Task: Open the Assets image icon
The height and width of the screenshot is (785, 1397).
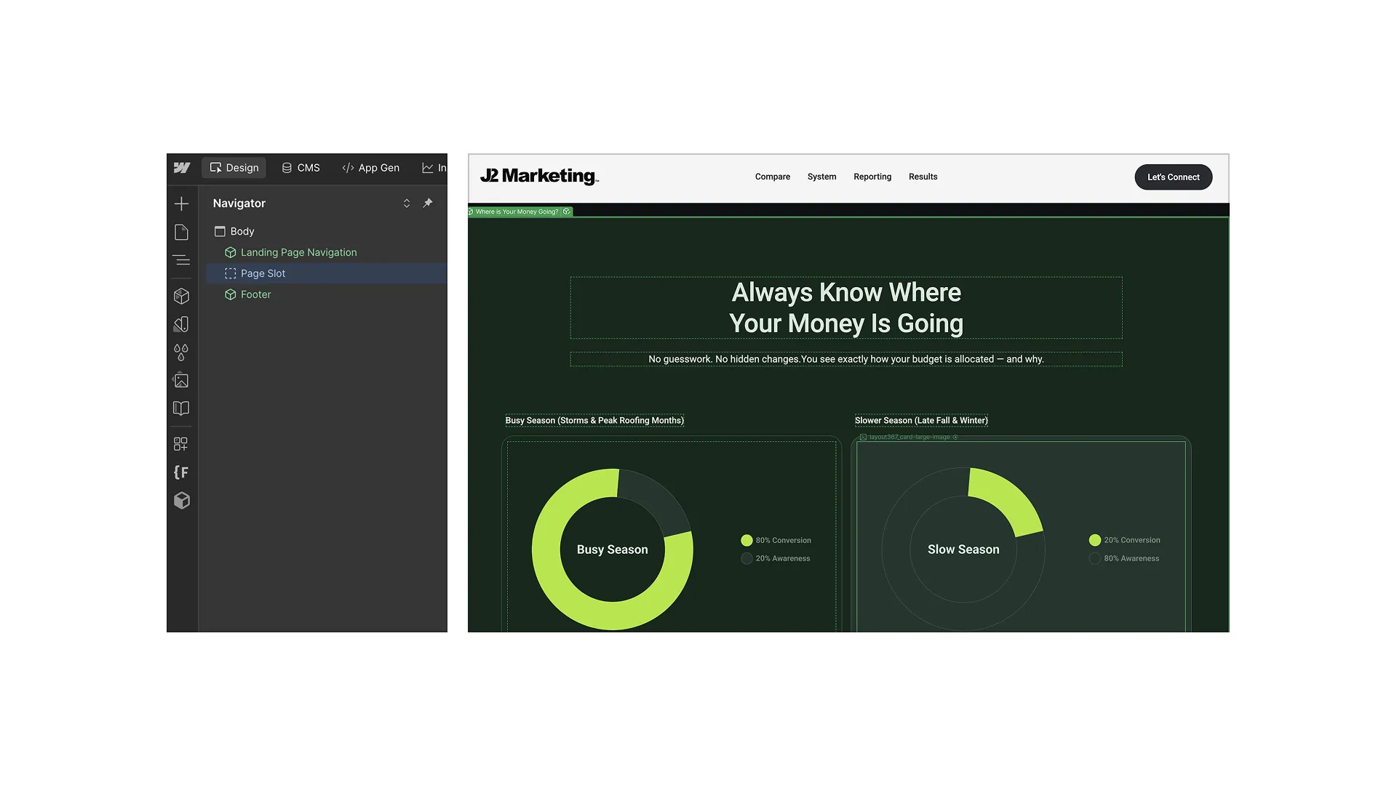Action: pyautogui.click(x=181, y=380)
